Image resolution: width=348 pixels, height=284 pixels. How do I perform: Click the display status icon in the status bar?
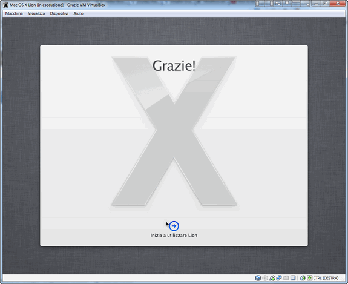(x=293, y=278)
